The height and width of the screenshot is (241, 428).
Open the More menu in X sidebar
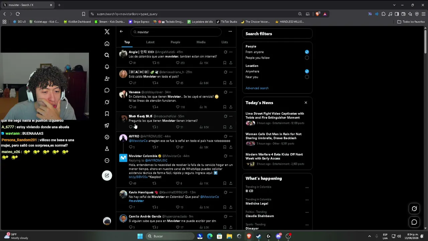point(107,160)
